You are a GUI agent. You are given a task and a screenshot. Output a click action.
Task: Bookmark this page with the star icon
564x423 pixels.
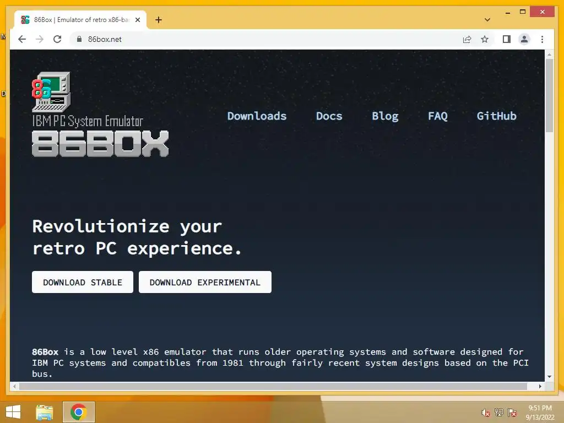[485, 39]
